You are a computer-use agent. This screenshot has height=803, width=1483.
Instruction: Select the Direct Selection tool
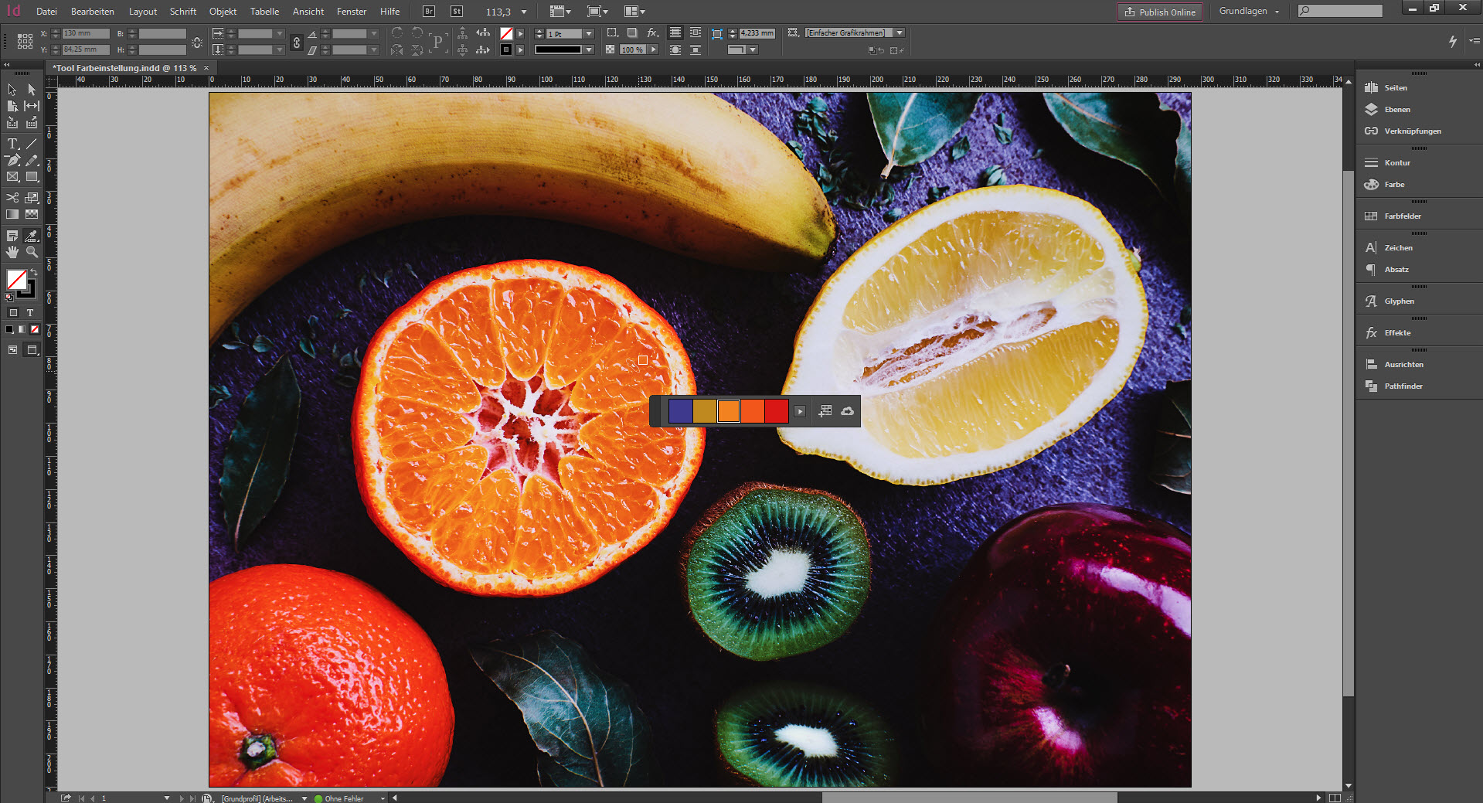click(32, 90)
